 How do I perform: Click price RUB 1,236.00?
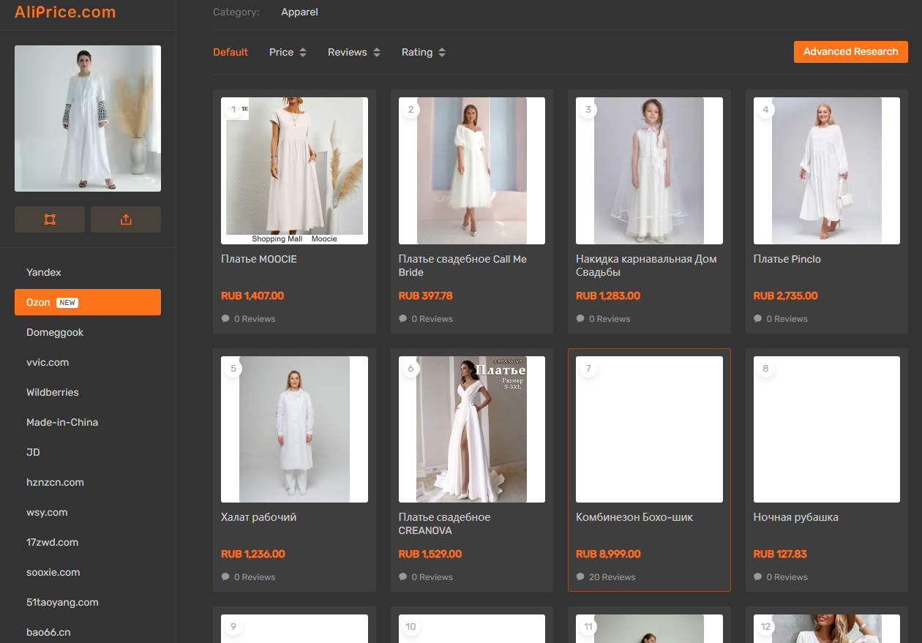[253, 554]
